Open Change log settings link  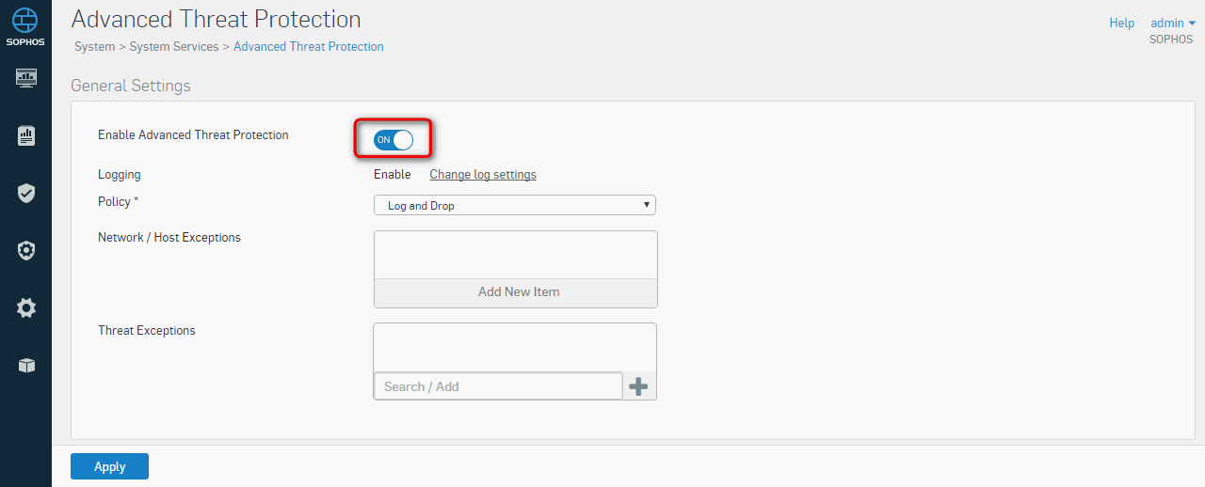483,174
